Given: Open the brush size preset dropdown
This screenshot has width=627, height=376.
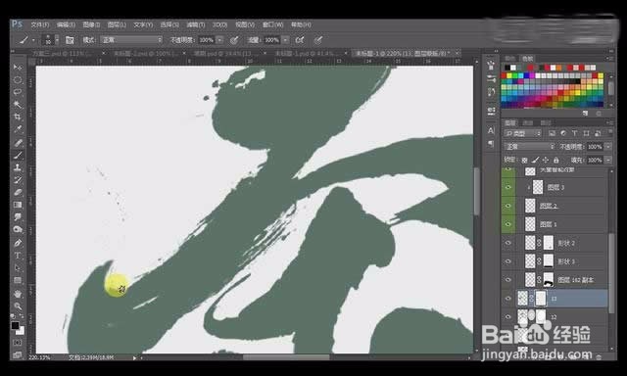Looking at the screenshot, I should [x=57, y=40].
